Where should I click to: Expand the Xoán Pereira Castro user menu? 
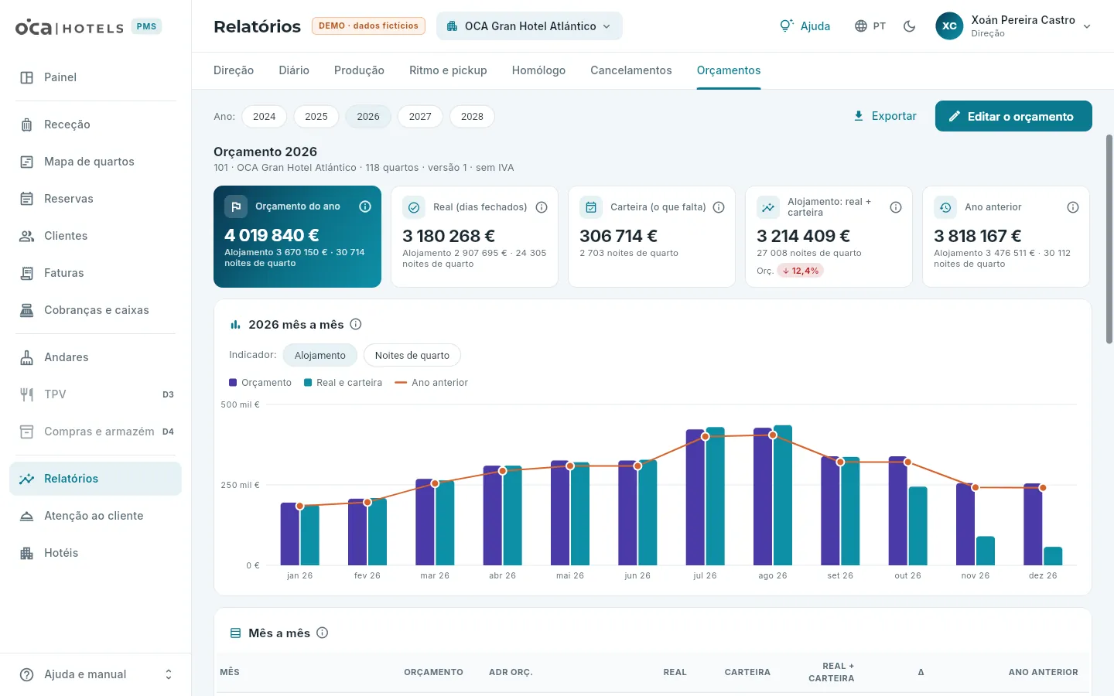tap(1013, 26)
